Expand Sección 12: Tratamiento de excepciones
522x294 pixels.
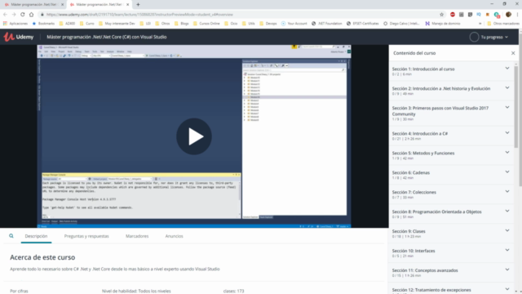(451, 288)
